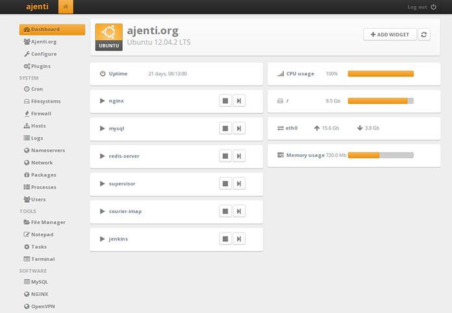Open the Filesystems page

pyautogui.click(x=42, y=101)
